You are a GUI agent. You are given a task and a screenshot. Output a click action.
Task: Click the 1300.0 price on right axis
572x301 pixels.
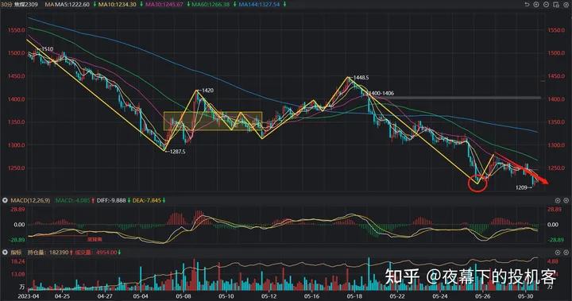click(556, 145)
